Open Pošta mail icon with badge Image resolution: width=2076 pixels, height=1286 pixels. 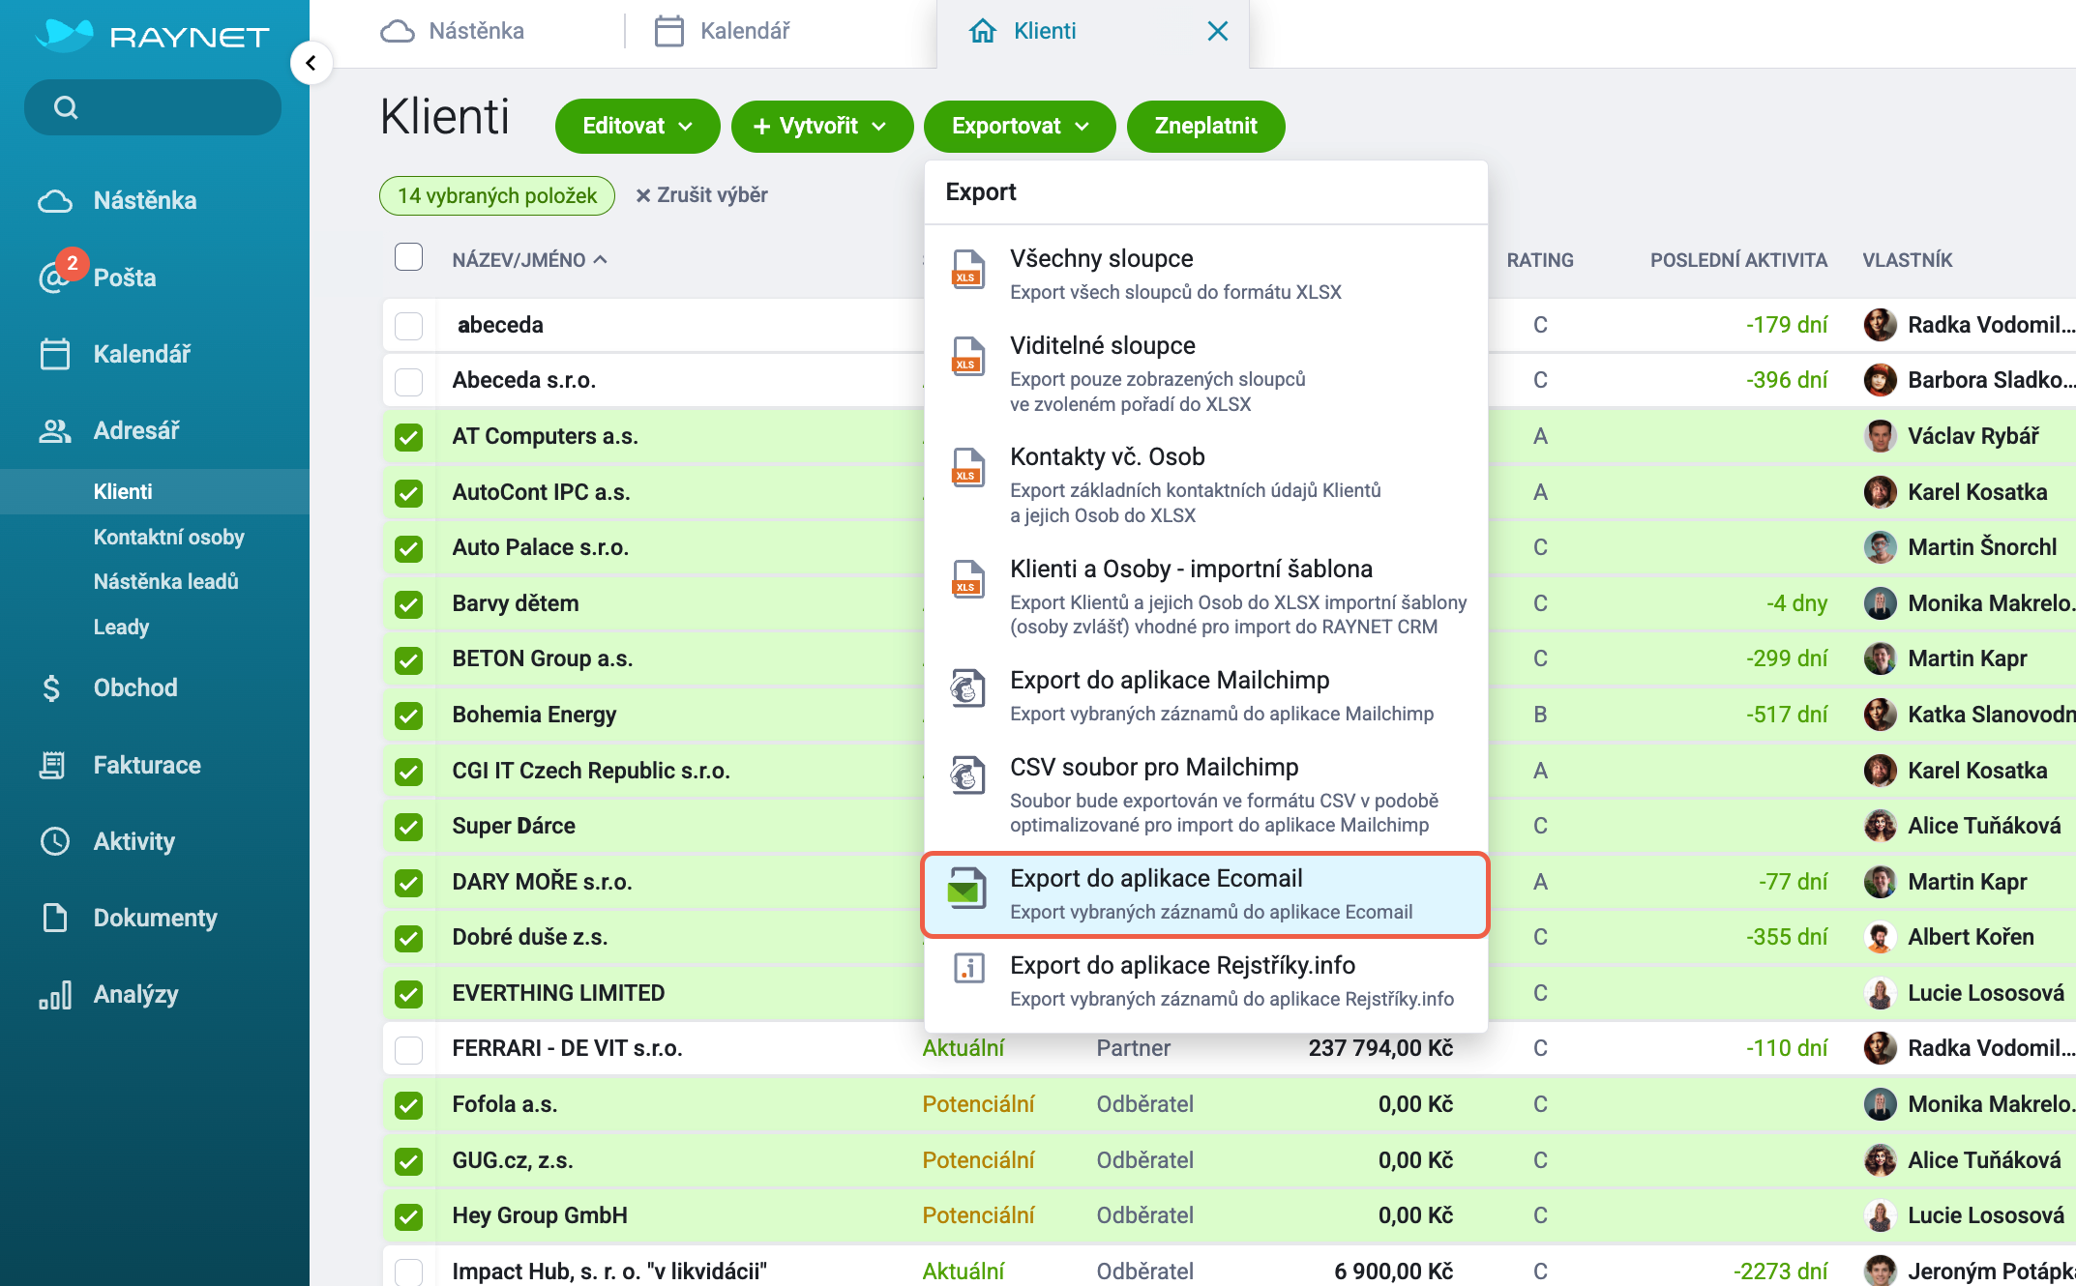tap(55, 277)
